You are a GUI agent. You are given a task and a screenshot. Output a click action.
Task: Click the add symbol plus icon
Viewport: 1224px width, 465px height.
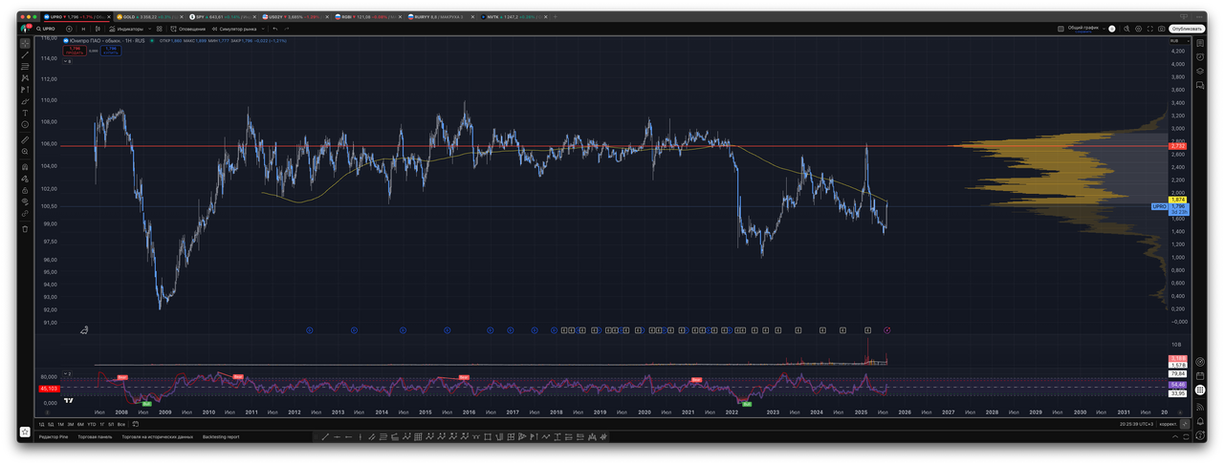[69, 29]
